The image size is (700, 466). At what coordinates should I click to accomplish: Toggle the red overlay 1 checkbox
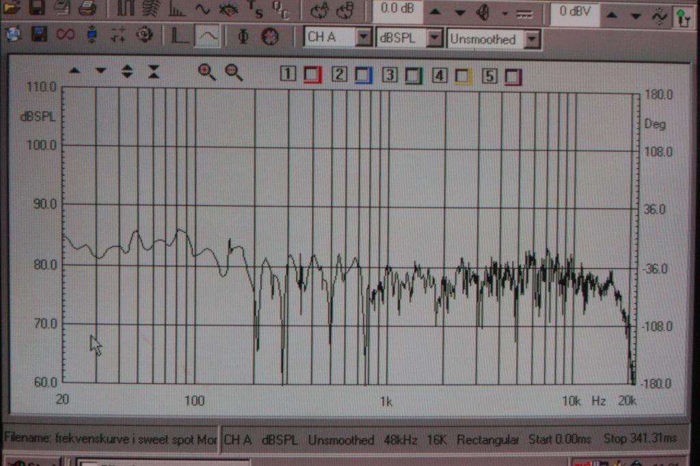tap(312, 75)
